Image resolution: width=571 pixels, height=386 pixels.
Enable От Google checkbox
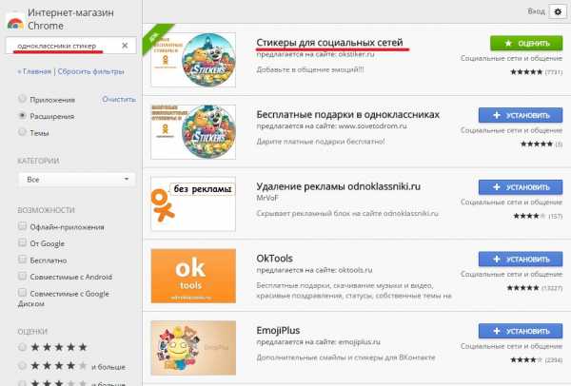(22, 242)
